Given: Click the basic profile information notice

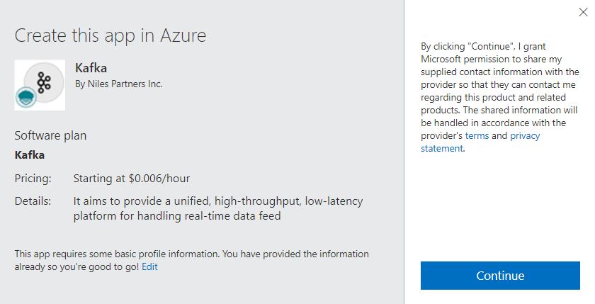Looking at the screenshot, I should click(x=191, y=254).
